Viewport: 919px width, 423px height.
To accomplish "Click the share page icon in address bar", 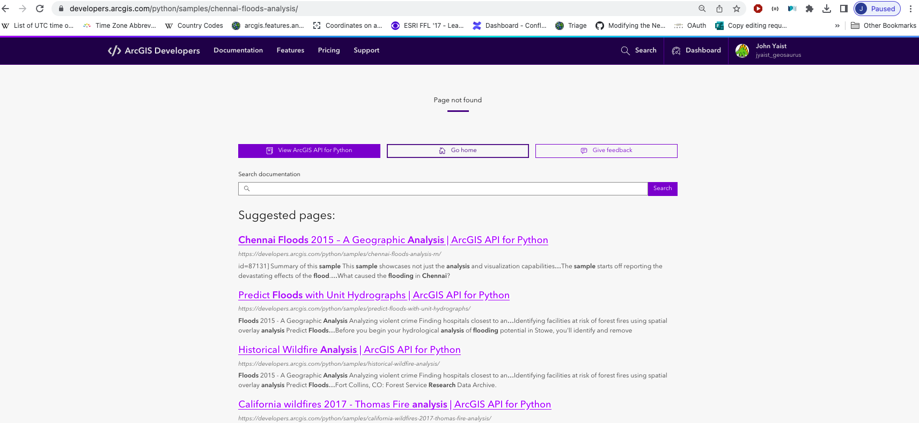I will click(x=719, y=9).
